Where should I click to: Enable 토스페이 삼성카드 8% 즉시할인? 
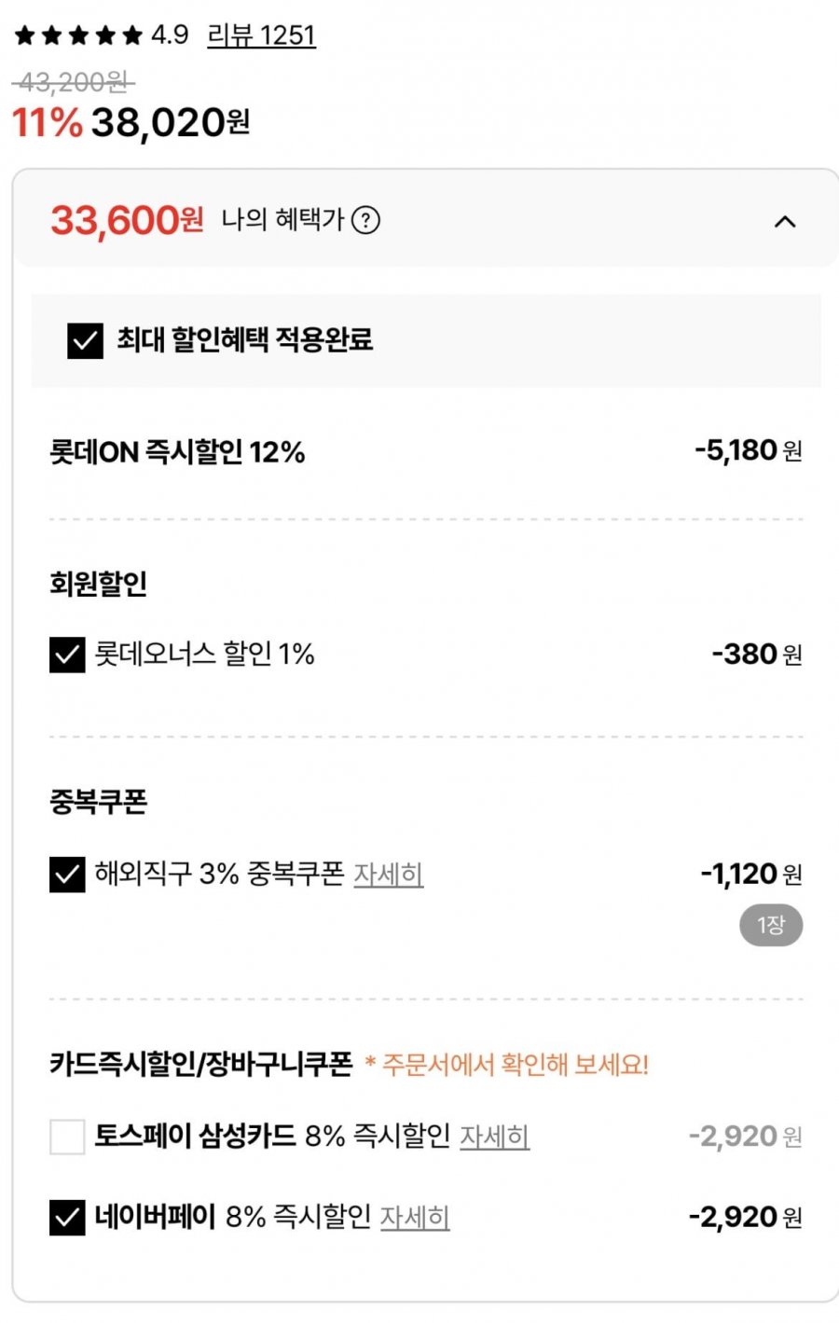point(67,1137)
